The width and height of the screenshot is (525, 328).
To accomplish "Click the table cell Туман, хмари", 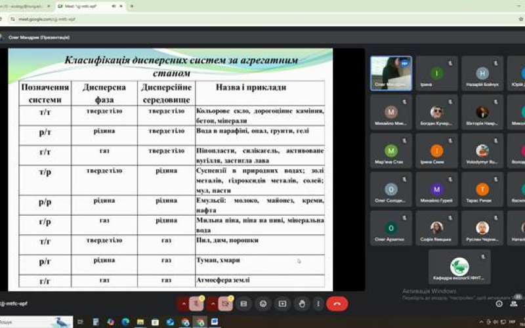I will click(x=260, y=265).
